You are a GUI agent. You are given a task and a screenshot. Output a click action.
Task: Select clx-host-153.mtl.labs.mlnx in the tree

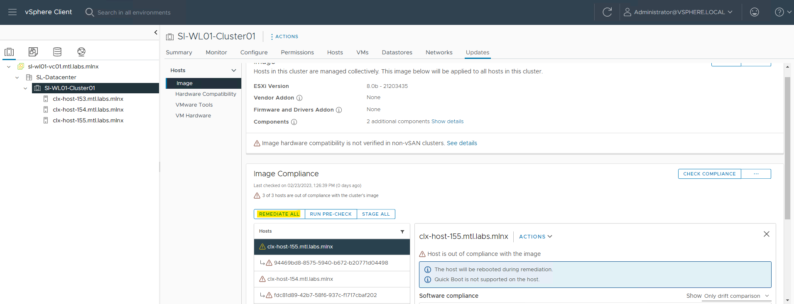pyautogui.click(x=88, y=99)
